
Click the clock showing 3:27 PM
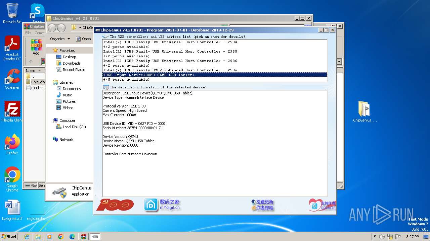(x=413, y=236)
